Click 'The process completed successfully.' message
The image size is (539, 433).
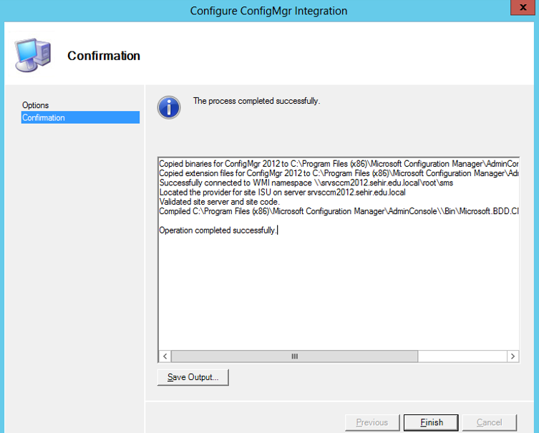point(256,101)
